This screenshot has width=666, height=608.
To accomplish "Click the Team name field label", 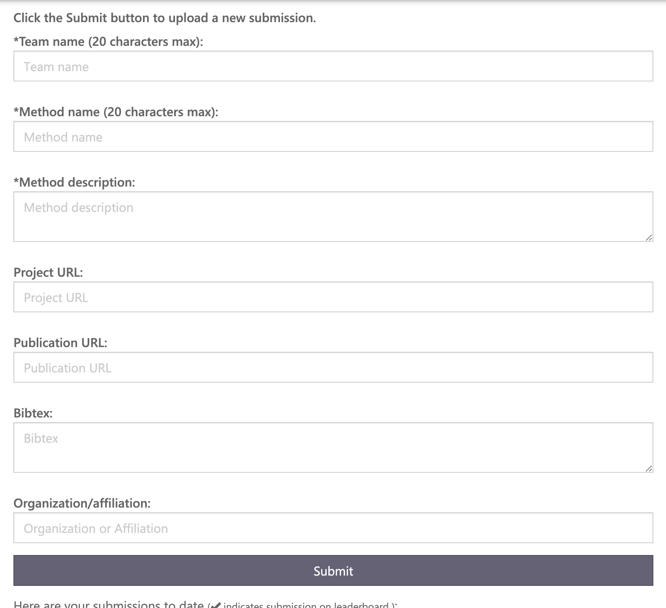I will 108,41.
